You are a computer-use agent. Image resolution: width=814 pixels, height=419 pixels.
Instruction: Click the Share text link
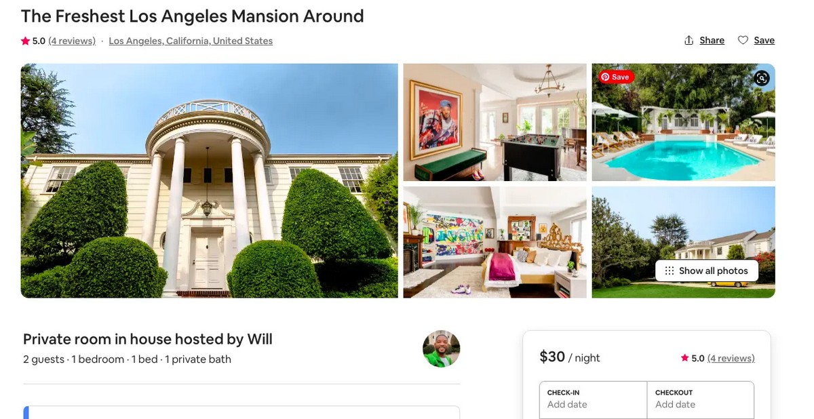712,41
